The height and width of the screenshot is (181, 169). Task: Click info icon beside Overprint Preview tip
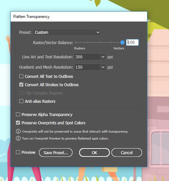point(18,138)
